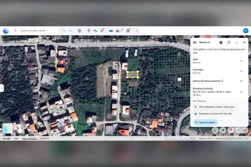Open Measure panel help icon
The height and width of the screenshot is (167, 251).
pos(221,42)
